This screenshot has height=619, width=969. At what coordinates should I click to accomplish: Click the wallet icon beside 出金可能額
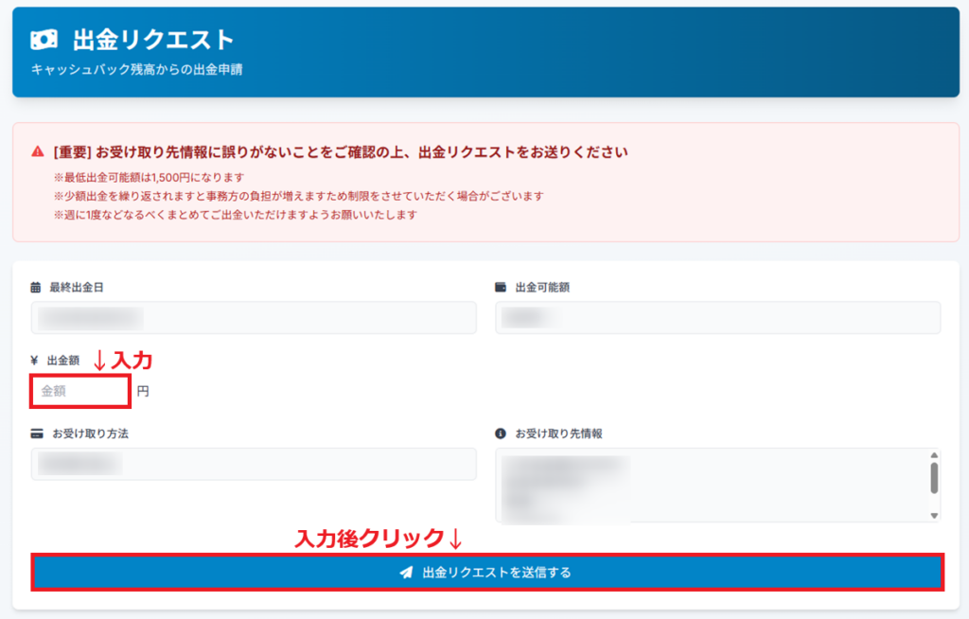[x=501, y=287]
